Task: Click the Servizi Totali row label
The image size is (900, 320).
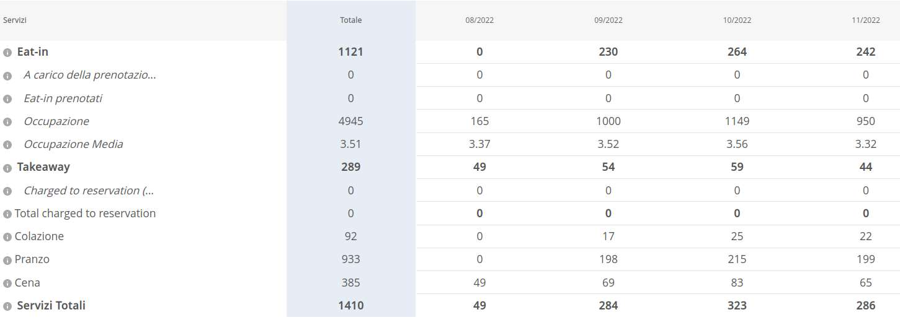Action: coord(51,306)
